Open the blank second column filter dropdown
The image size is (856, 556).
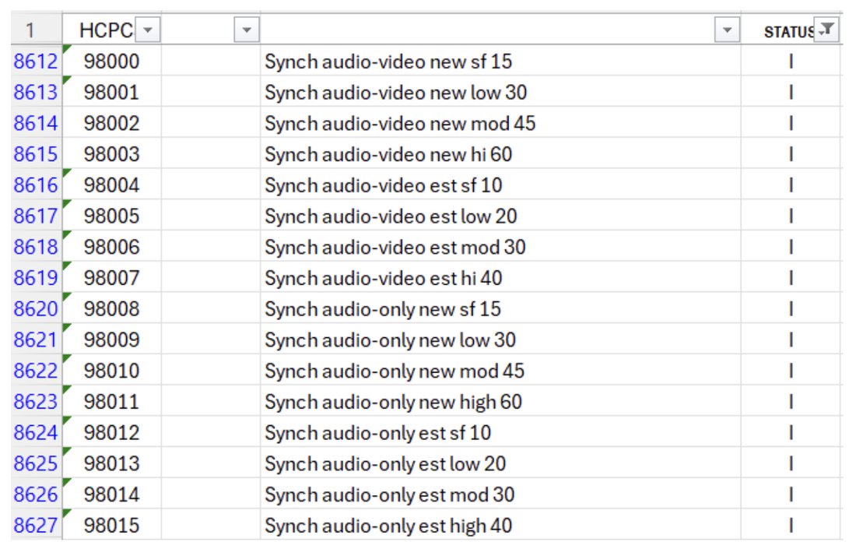pos(246,30)
